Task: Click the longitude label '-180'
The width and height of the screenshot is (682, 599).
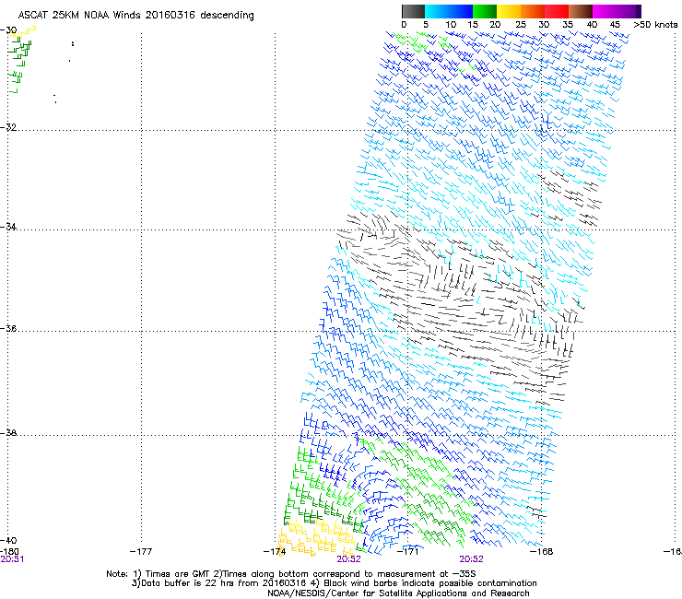Action: tap(9, 551)
